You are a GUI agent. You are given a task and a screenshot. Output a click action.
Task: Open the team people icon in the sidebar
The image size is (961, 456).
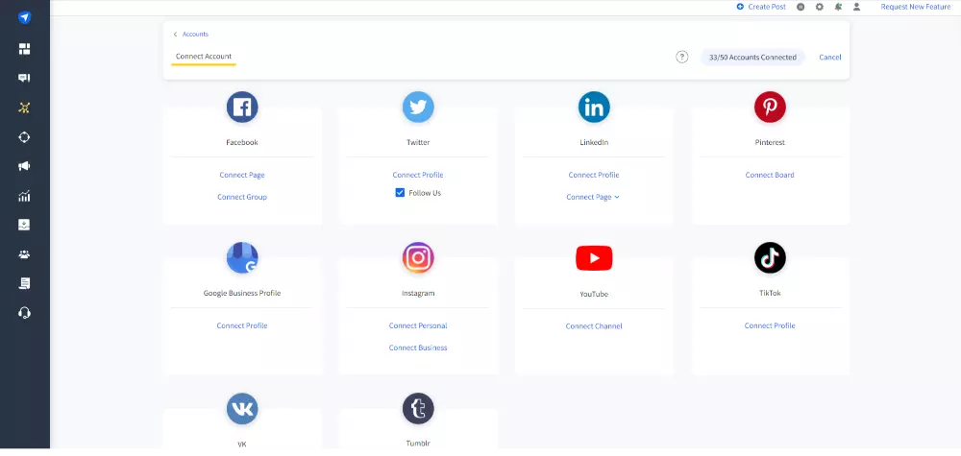point(25,254)
